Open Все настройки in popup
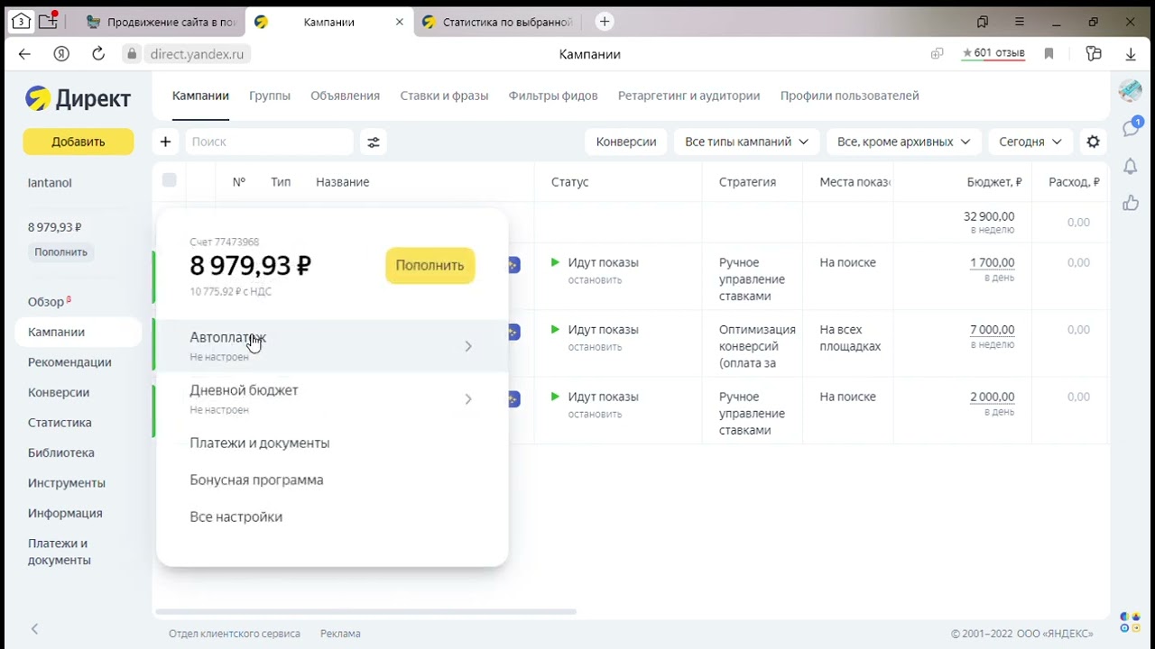The height and width of the screenshot is (649, 1155). pyautogui.click(x=236, y=516)
